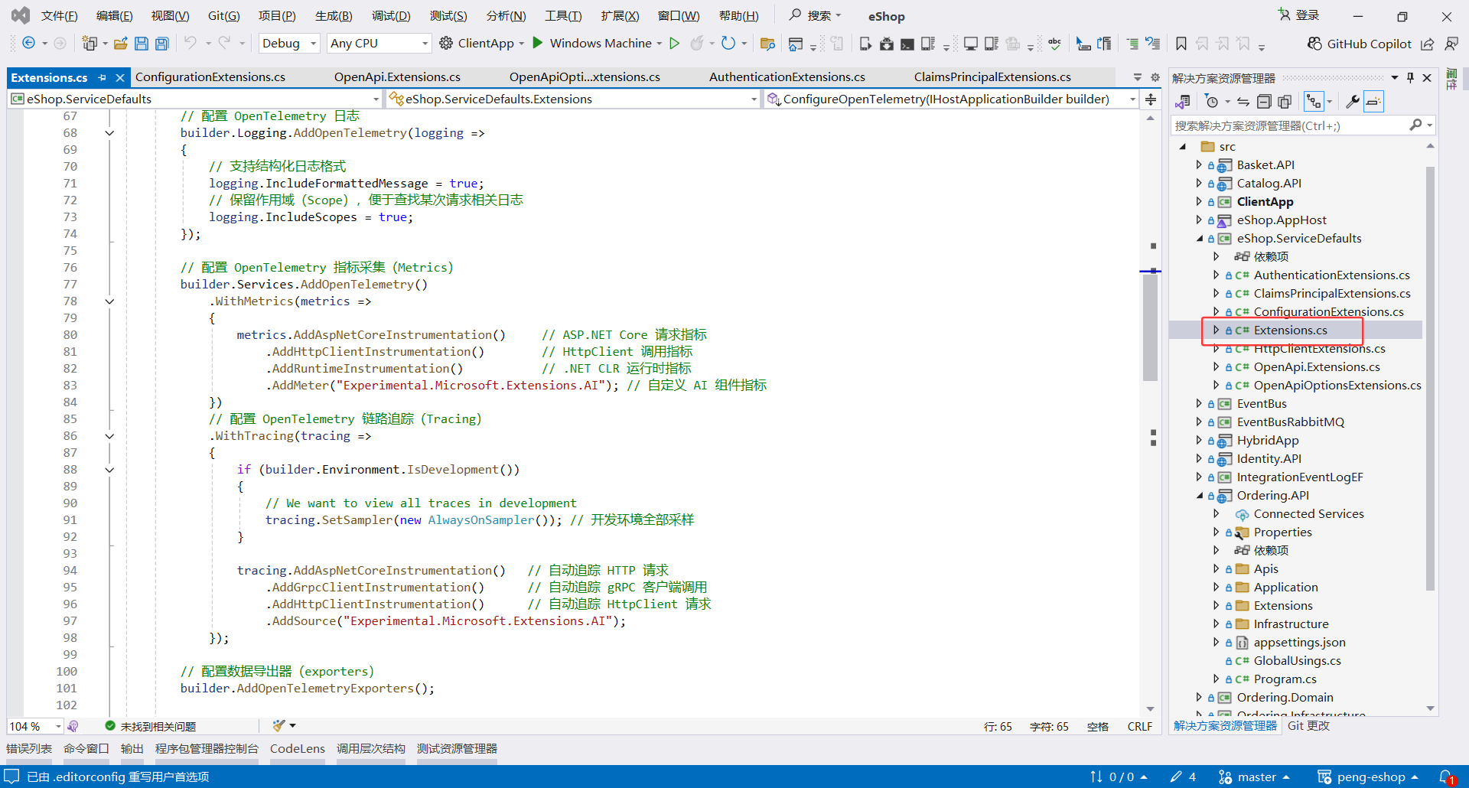Toggle auto-hide pin of solution explorer panel
The width and height of the screenshot is (1469, 788).
(x=1410, y=78)
